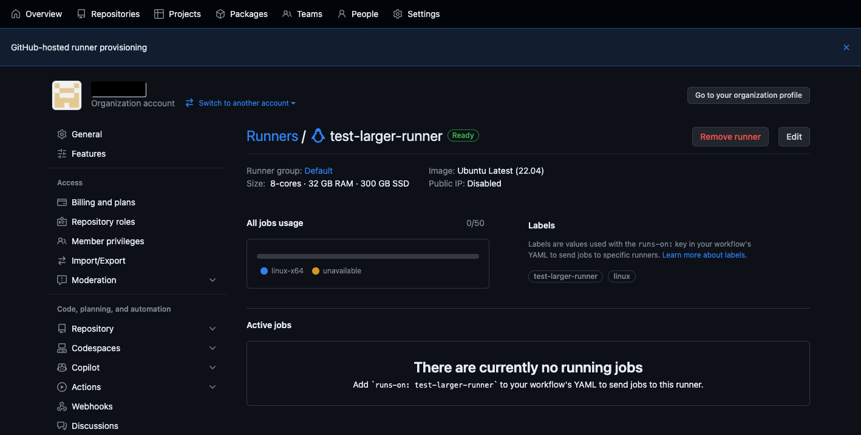Expand the Actions sidebar section

tap(213, 386)
